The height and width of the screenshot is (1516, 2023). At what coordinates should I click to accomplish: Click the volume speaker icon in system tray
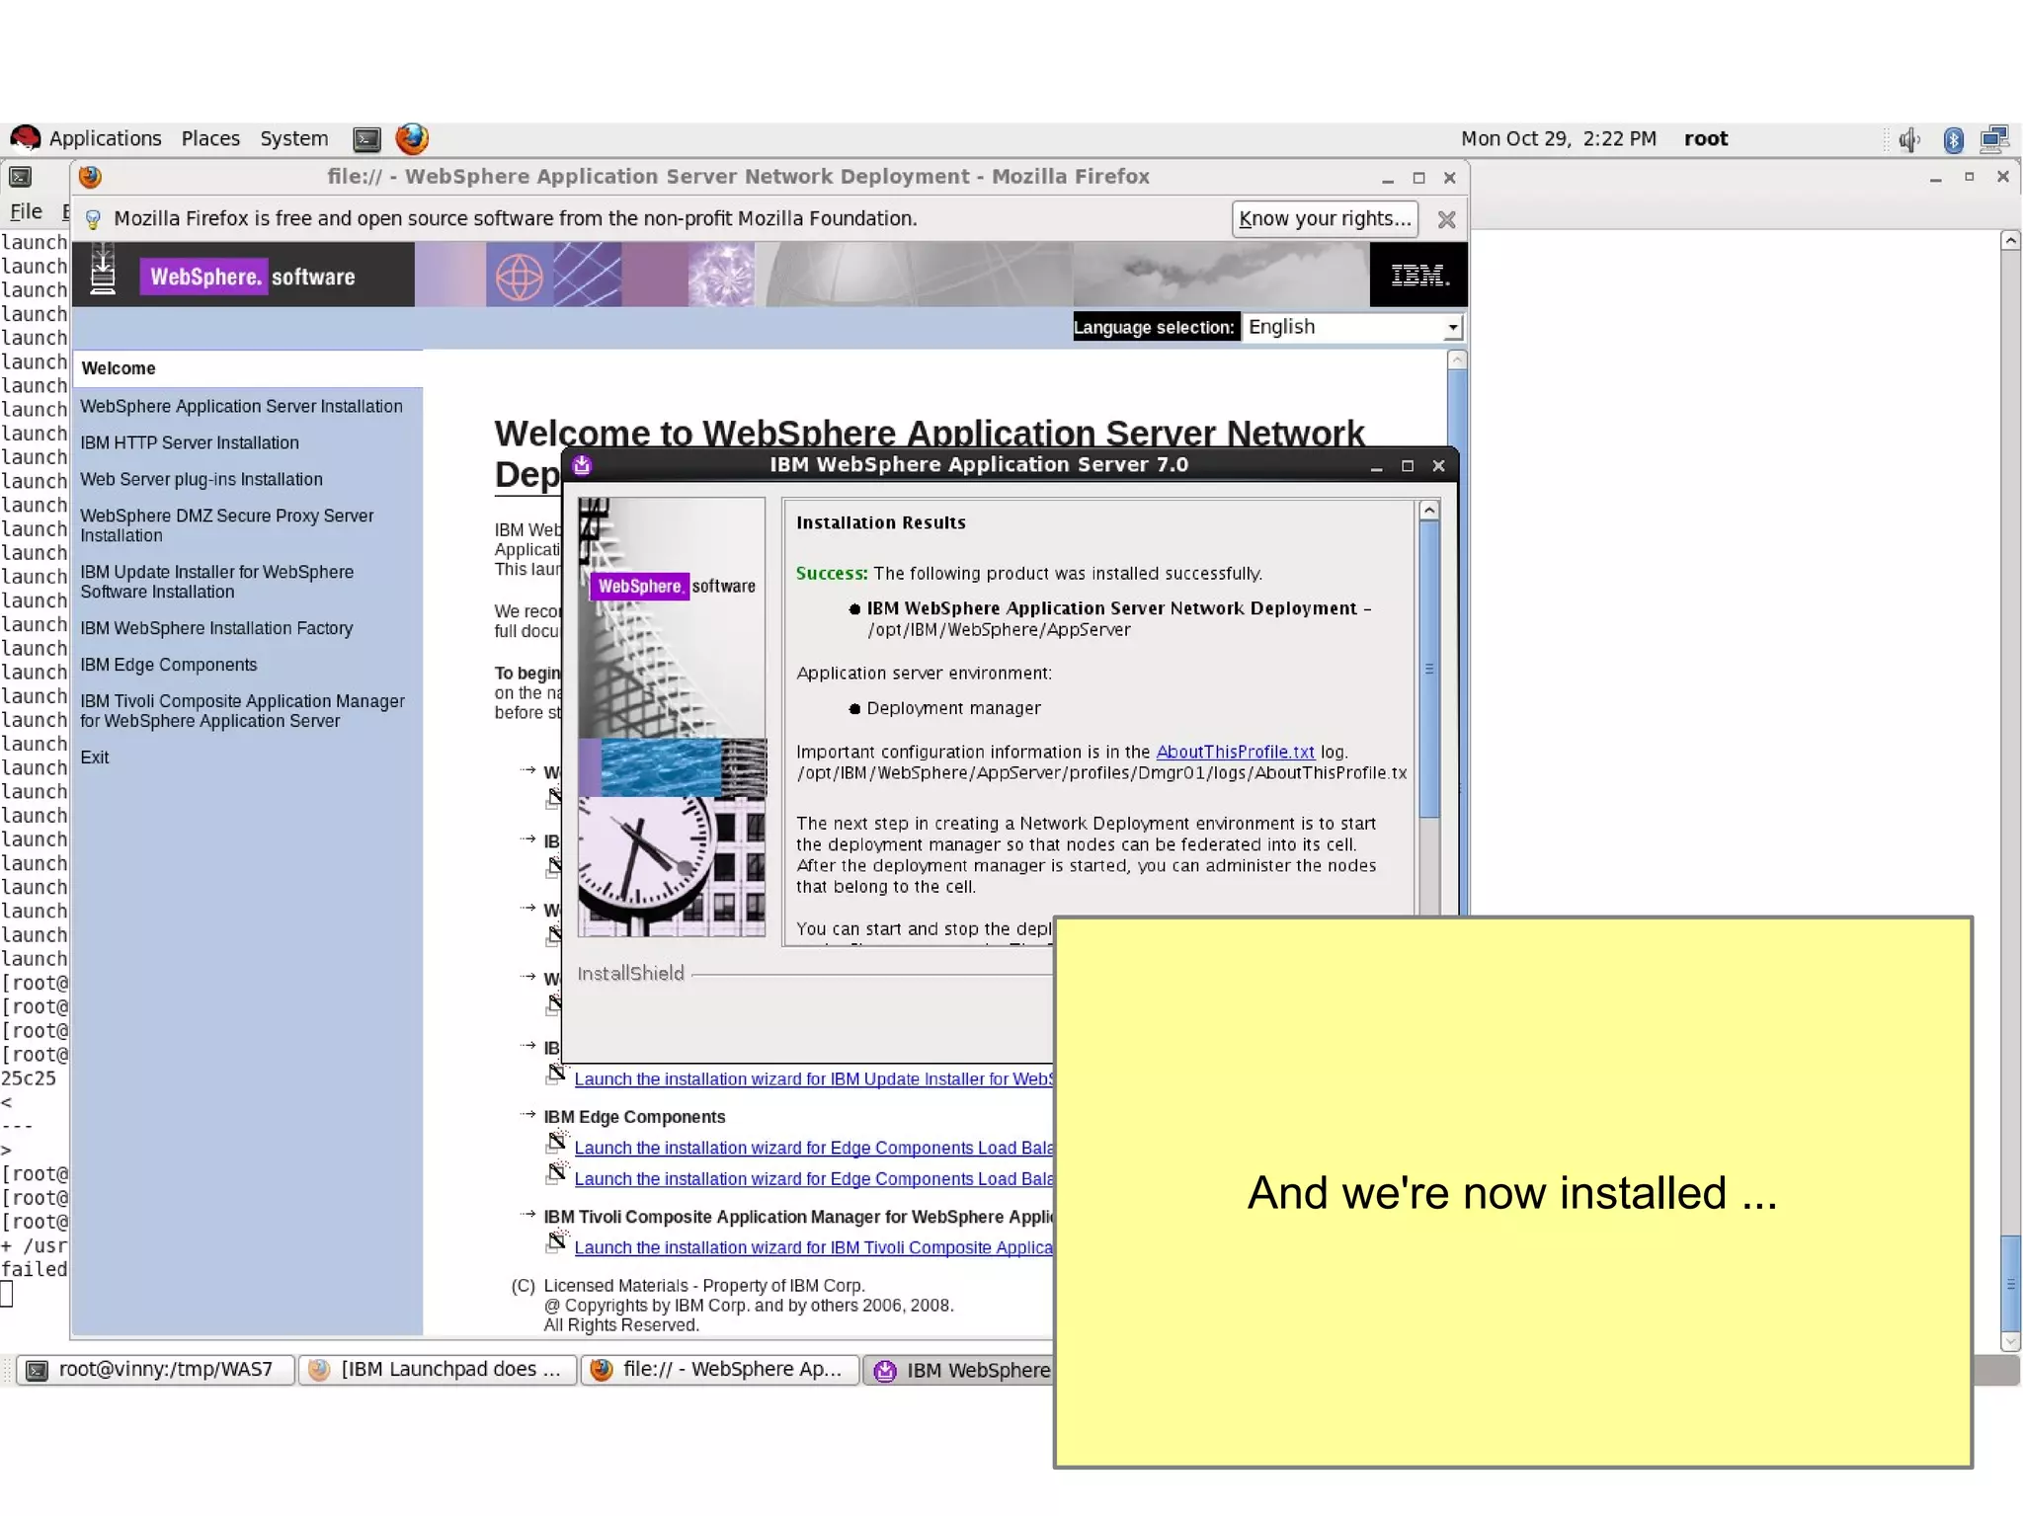[x=1908, y=139]
